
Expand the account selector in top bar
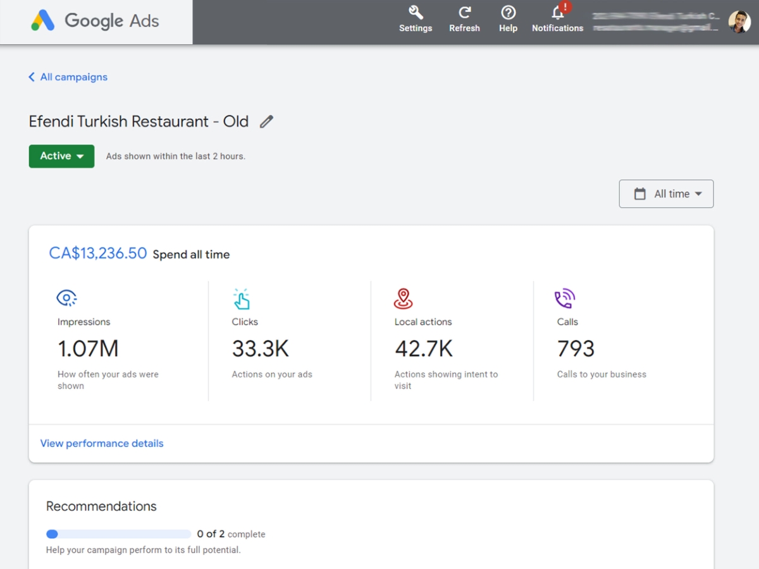click(655, 21)
